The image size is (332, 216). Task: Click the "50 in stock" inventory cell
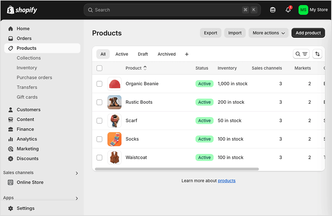pyautogui.click(x=229, y=120)
